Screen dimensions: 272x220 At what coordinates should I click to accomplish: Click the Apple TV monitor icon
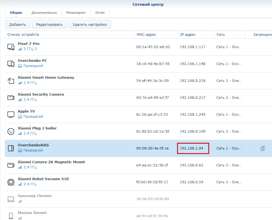[x=11, y=115]
